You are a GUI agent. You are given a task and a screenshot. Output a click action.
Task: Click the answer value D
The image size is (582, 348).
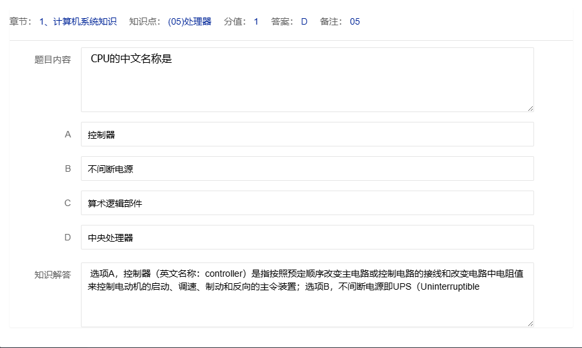(x=304, y=21)
